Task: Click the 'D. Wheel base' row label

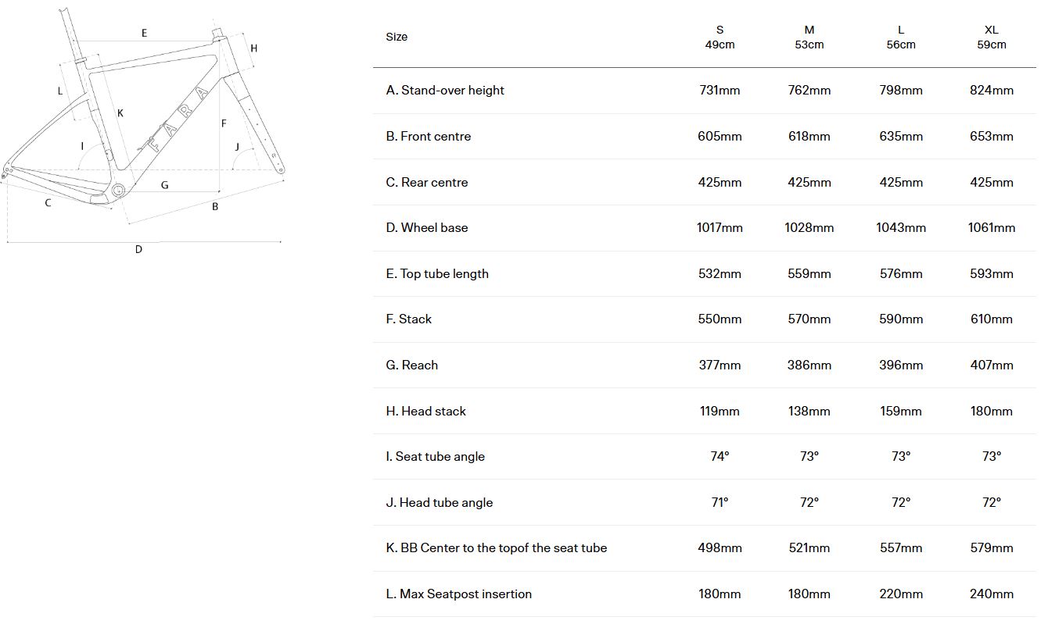Action: [426, 228]
